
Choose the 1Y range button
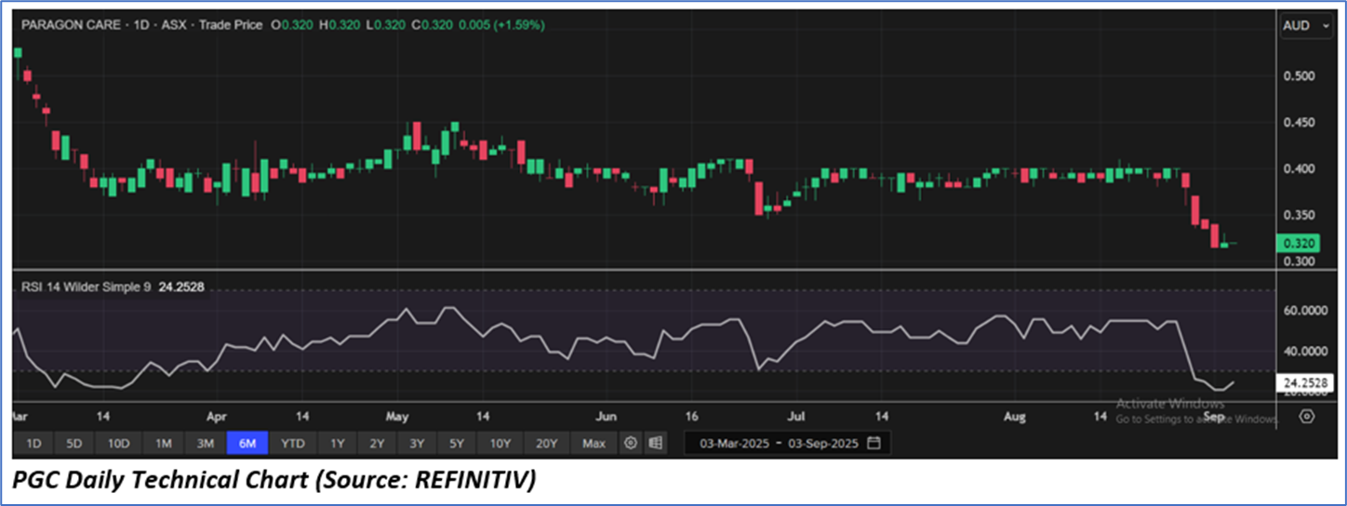[338, 443]
